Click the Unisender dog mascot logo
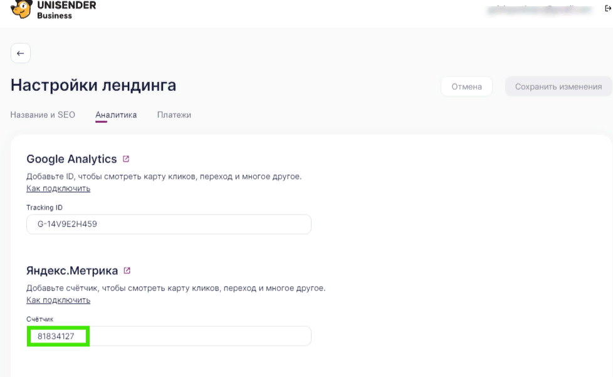 tap(21, 9)
